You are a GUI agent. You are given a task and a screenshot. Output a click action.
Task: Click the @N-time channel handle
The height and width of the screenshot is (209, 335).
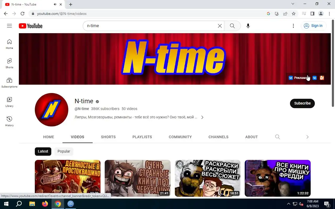(x=82, y=109)
